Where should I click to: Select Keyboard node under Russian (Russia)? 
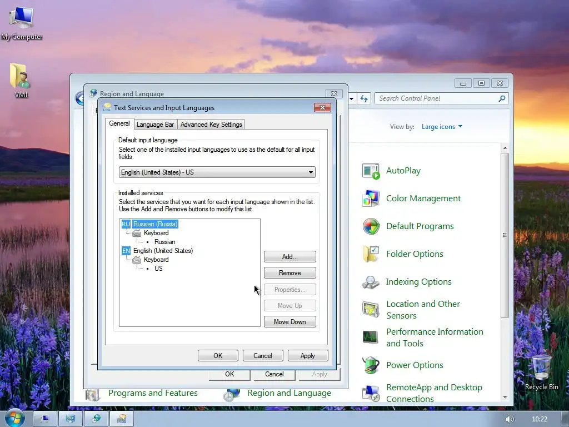[x=156, y=233]
